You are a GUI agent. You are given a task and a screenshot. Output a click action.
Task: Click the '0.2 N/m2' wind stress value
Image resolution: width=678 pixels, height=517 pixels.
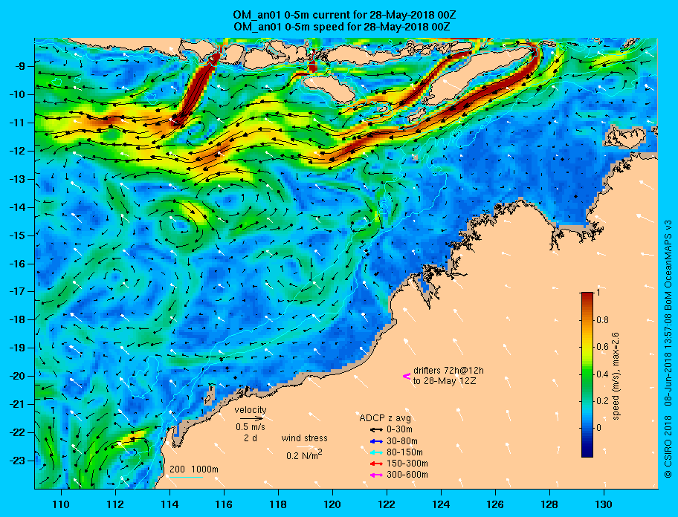(304, 455)
